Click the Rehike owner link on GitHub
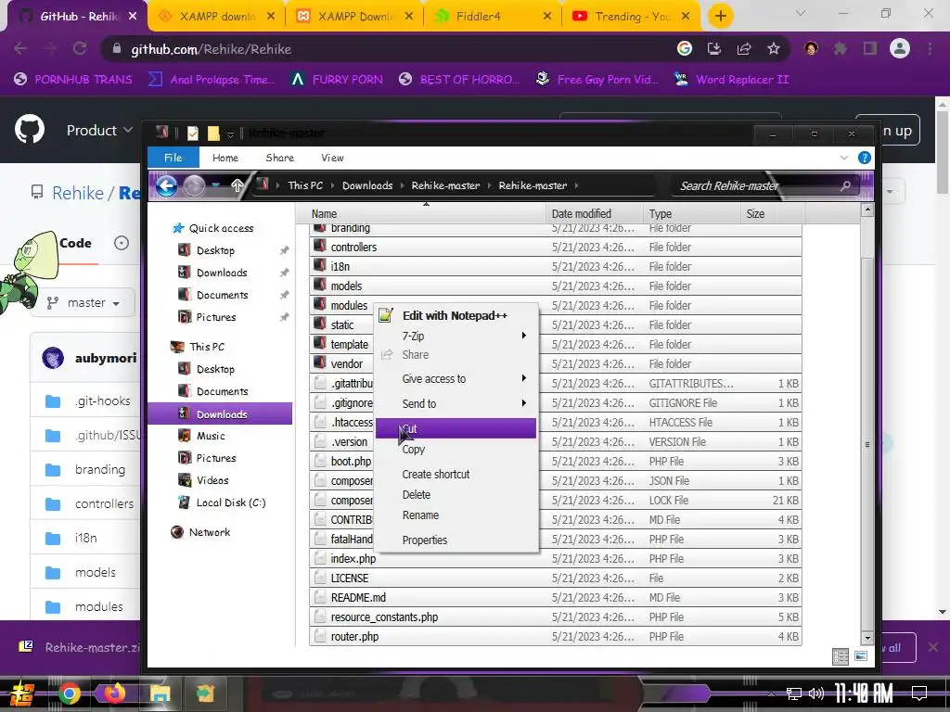The height and width of the screenshot is (712, 950). pyautogui.click(x=78, y=193)
